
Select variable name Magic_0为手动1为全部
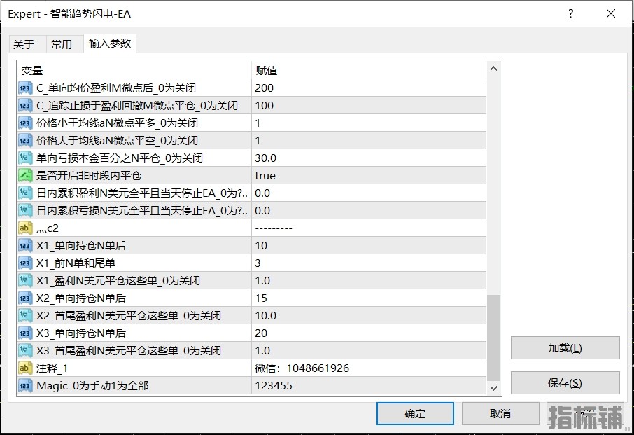(x=92, y=386)
